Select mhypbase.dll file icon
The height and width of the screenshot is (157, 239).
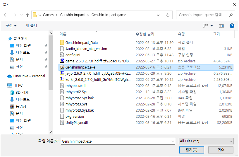tap(62, 86)
